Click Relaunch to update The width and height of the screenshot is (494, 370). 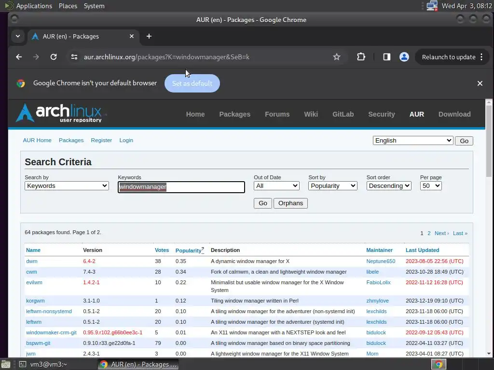point(448,57)
